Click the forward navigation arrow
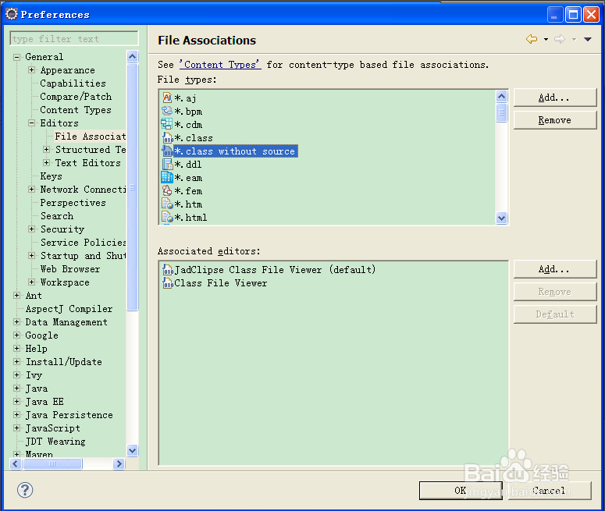 pos(560,39)
